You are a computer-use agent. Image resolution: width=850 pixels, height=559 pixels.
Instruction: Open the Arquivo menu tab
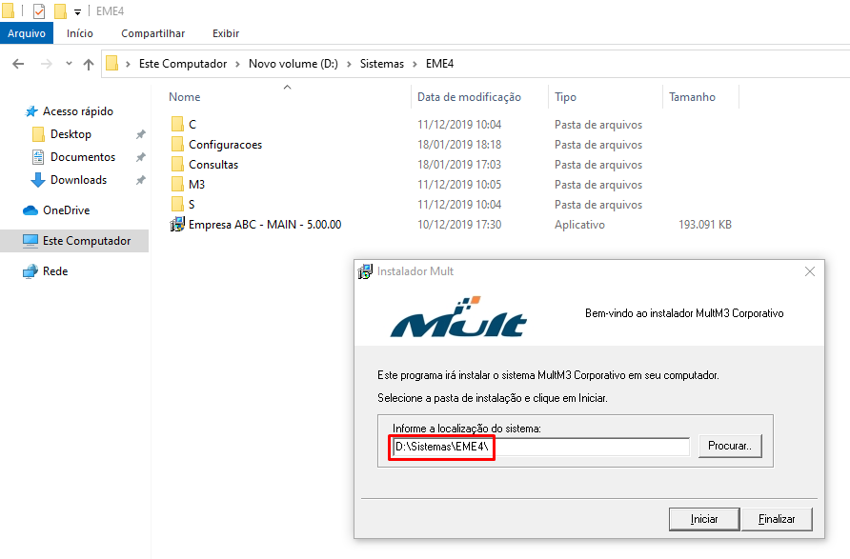[27, 33]
